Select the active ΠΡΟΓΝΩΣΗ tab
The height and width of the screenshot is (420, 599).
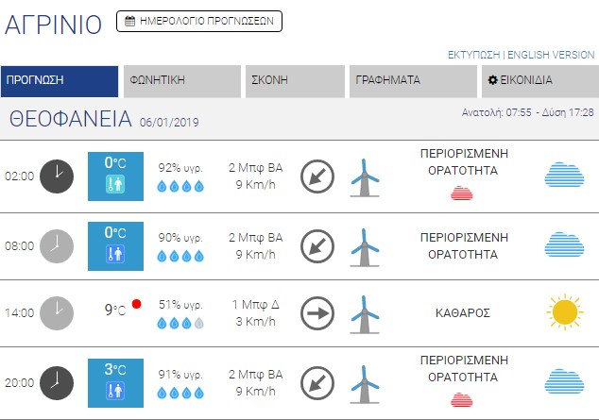pyautogui.click(x=60, y=81)
